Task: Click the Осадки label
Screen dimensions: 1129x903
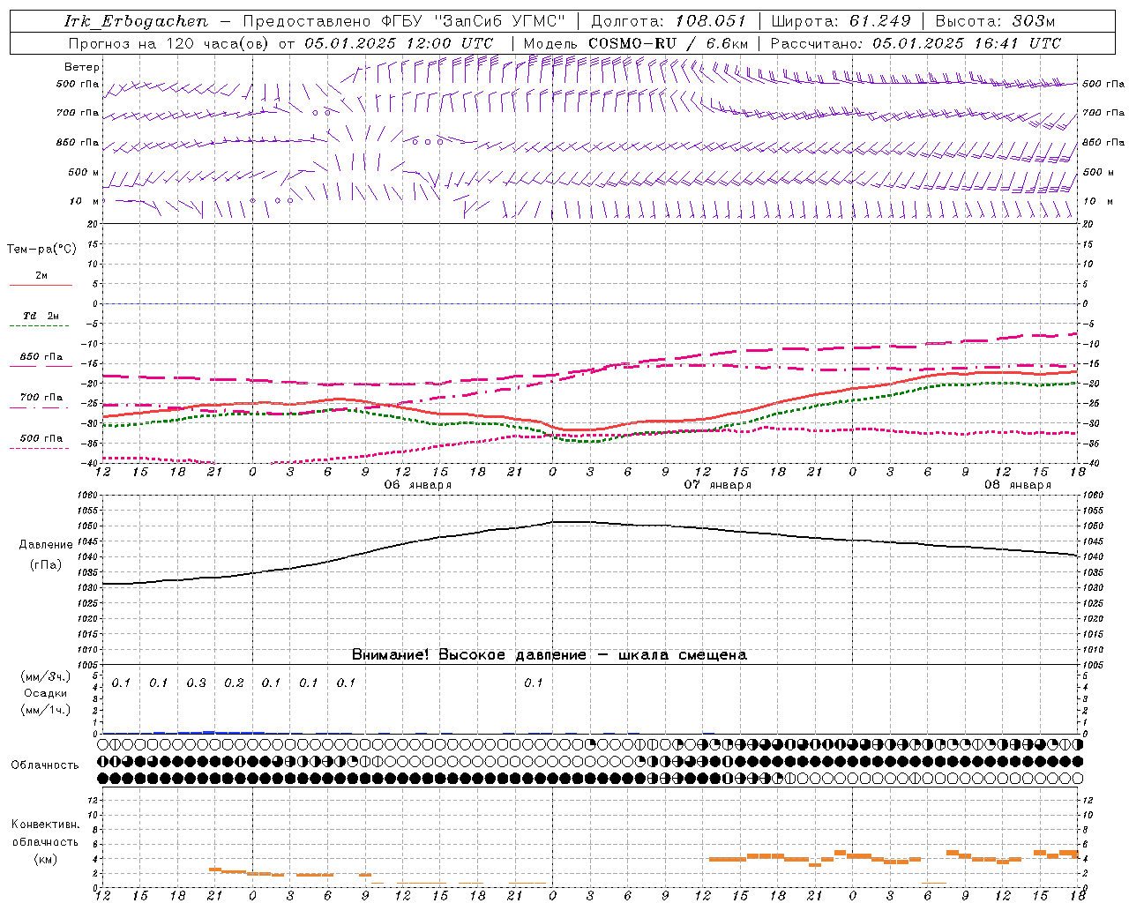Action: [x=46, y=693]
